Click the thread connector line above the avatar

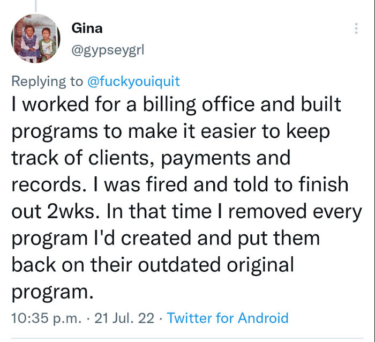coord(35,5)
